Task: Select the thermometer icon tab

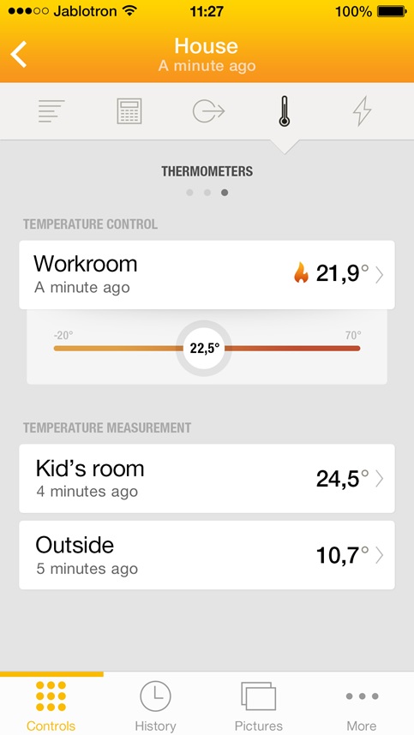Action: tap(284, 111)
